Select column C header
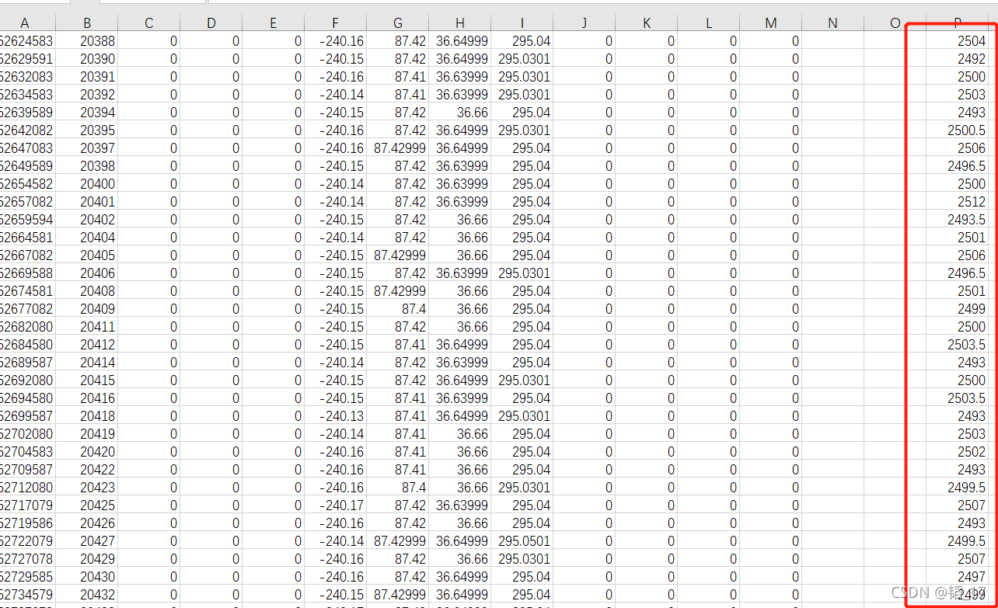 click(x=148, y=23)
